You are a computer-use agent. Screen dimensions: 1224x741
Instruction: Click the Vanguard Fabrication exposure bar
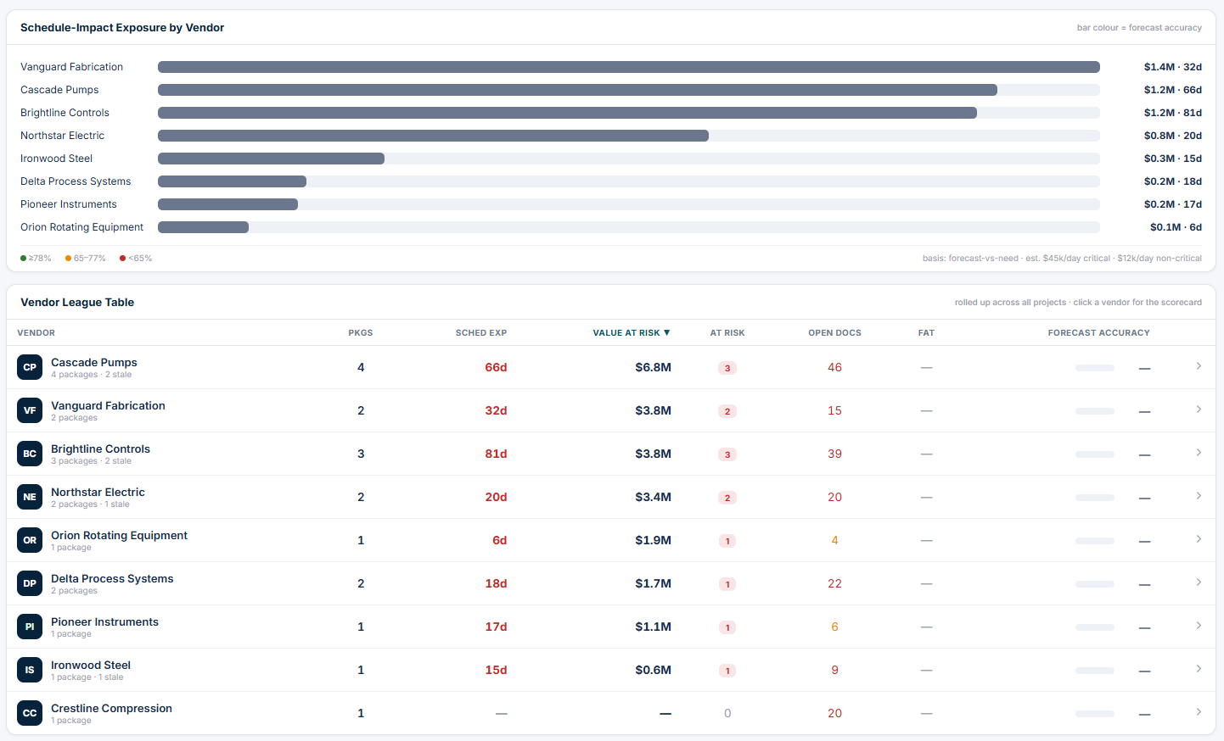[629, 67]
